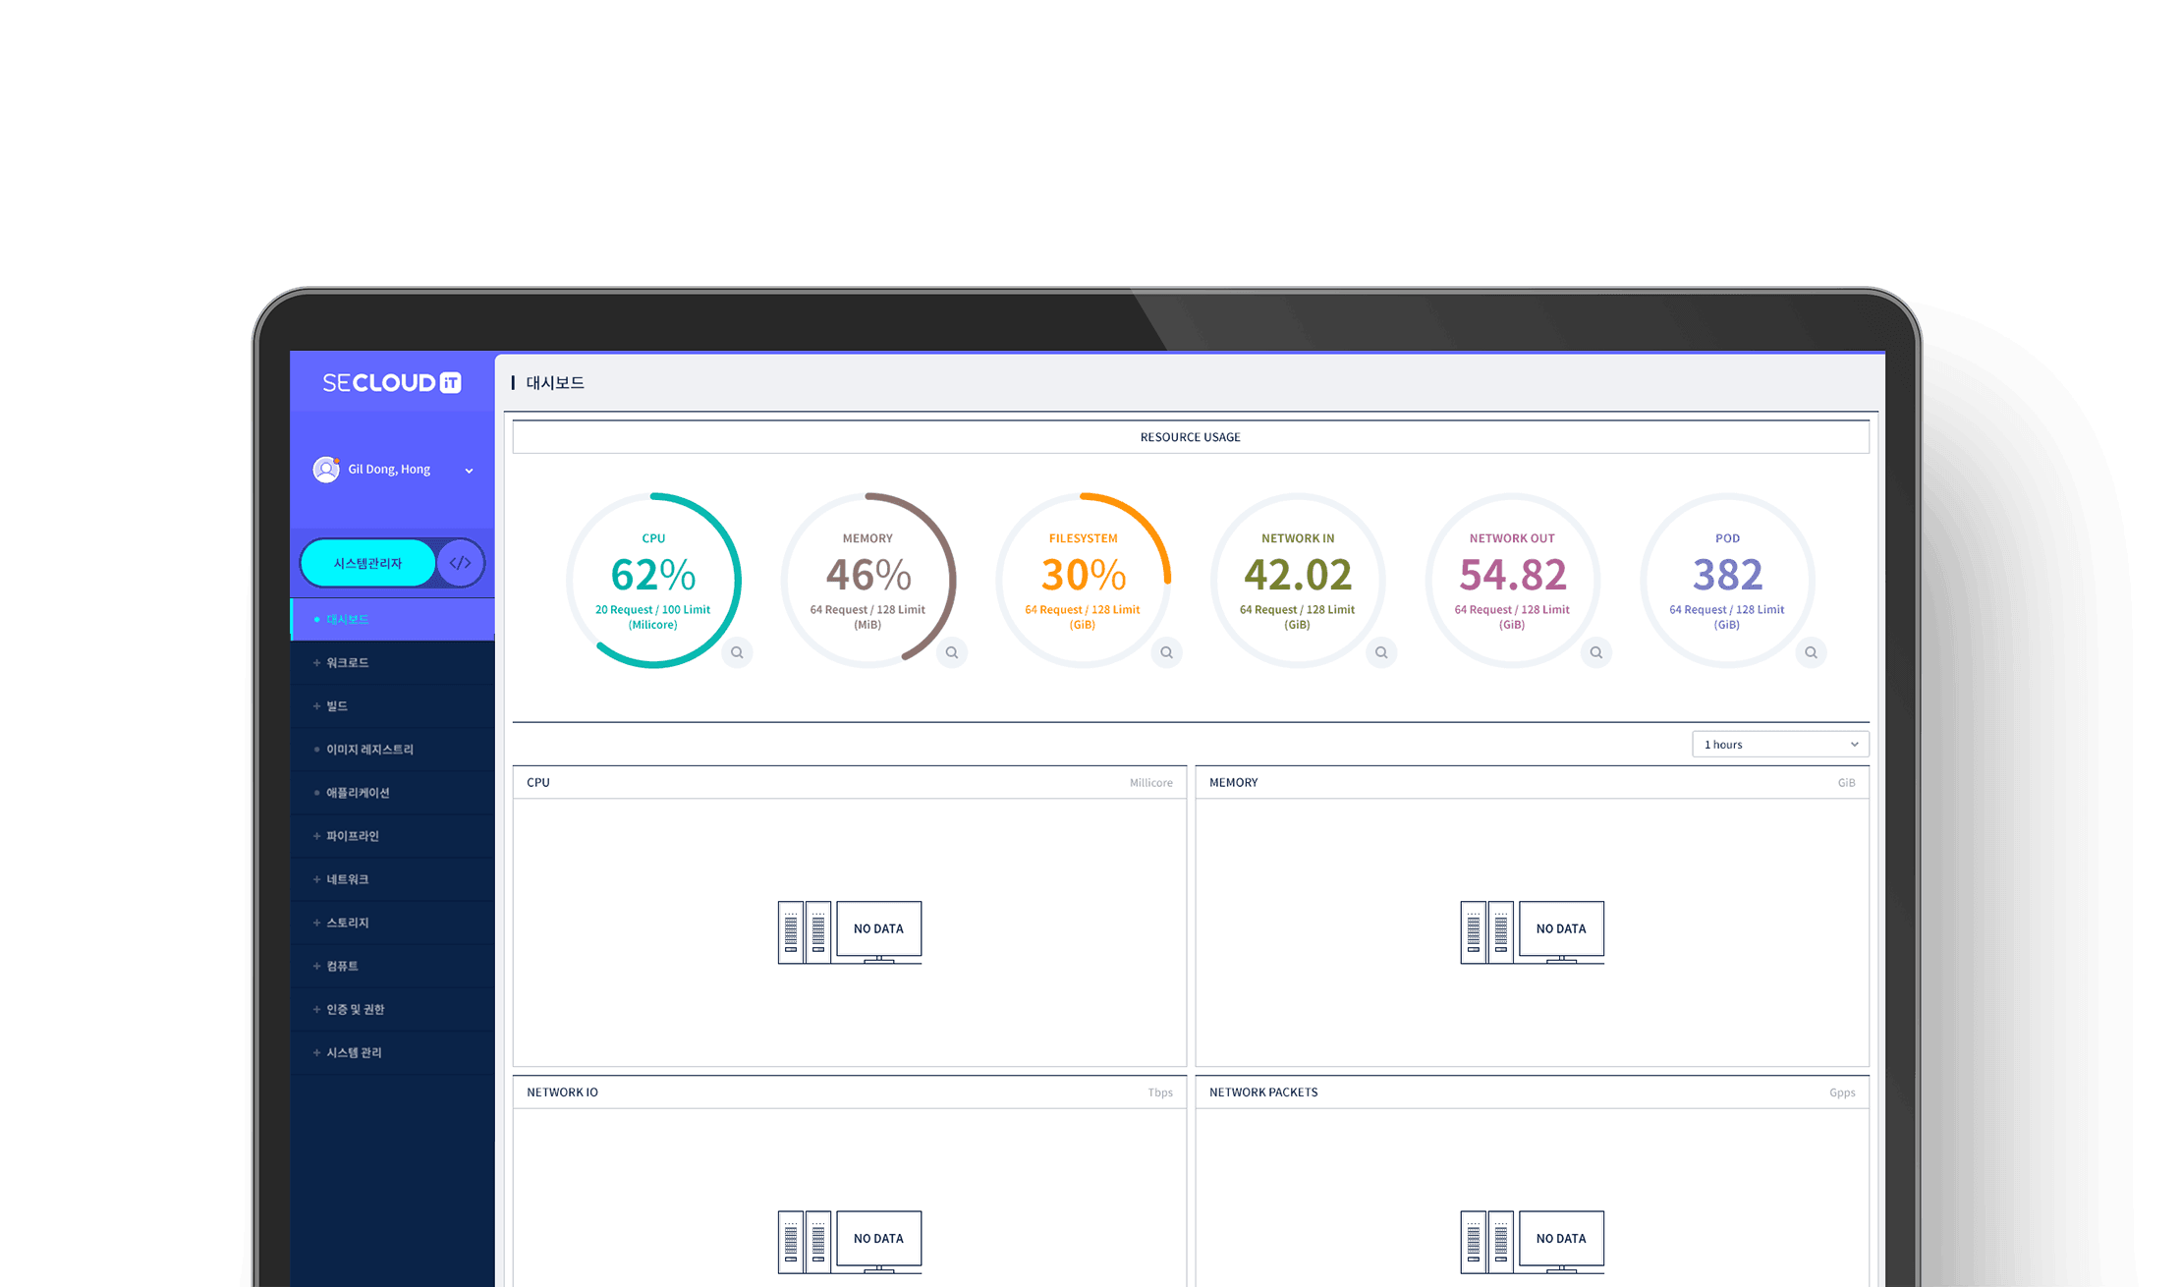The height and width of the screenshot is (1287, 2181).
Task: Click the Filesystem gauge magnifier icon
Action: pos(1166,652)
